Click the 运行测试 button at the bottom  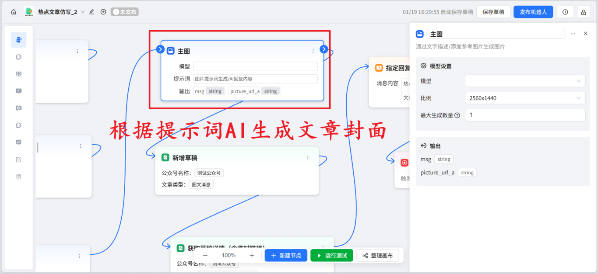pyautogui.click(x=331, y=255)
